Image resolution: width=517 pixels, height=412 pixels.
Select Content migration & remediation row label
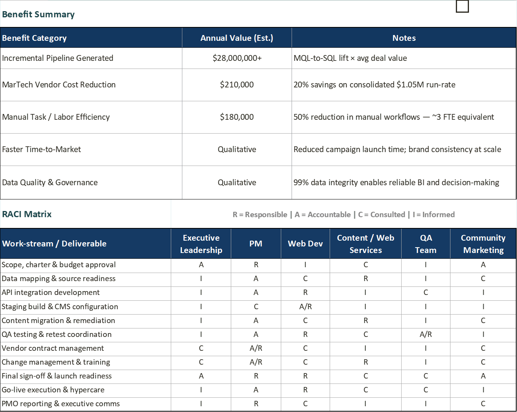click(x=85, y=321)
